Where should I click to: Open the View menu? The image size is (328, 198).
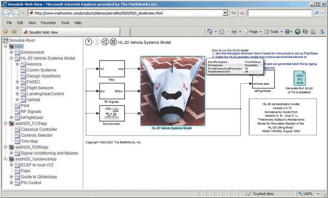tap(32, 23)
